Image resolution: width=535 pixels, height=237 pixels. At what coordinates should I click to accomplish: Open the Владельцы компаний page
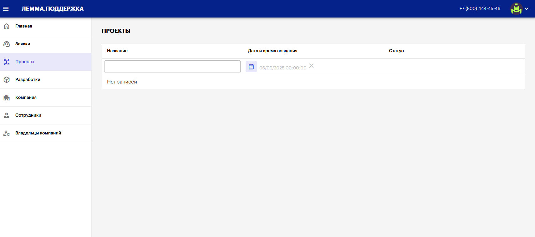pos(38,133)
